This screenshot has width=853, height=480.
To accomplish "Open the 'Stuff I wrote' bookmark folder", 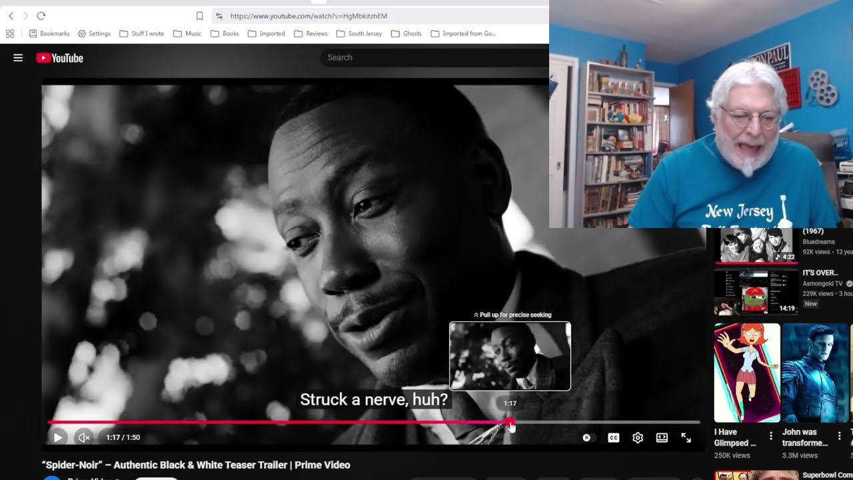I will (142, 33).
